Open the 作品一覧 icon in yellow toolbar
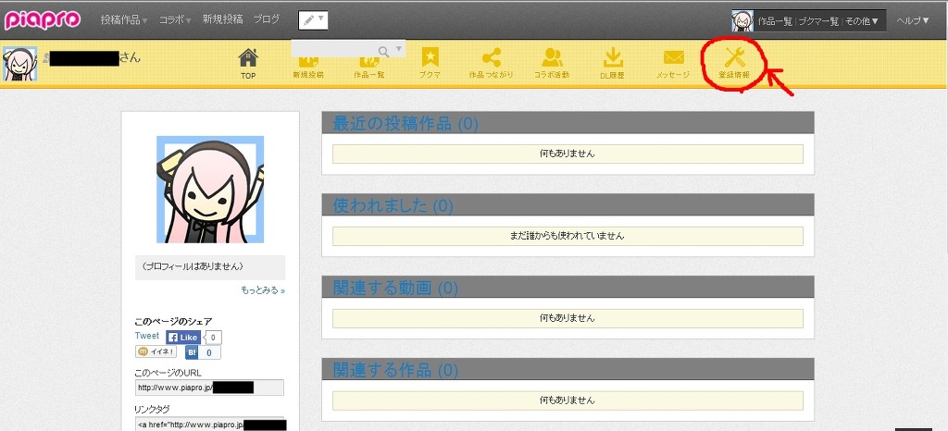The width and height of the screenshot is (948, 431). tap(368, 68)
